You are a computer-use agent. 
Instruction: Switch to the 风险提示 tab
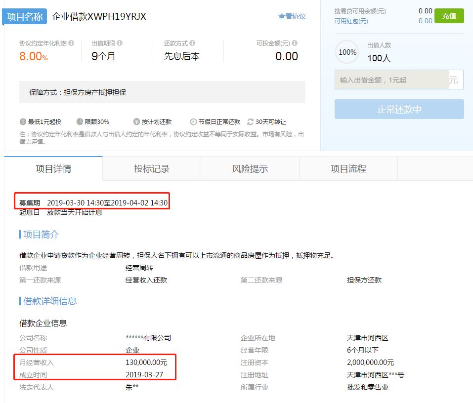(250, 169)
